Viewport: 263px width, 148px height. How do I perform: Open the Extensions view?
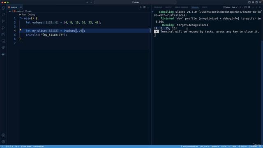[x=3, y=35]
